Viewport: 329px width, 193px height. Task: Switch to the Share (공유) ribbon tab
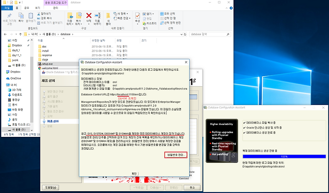27,8
